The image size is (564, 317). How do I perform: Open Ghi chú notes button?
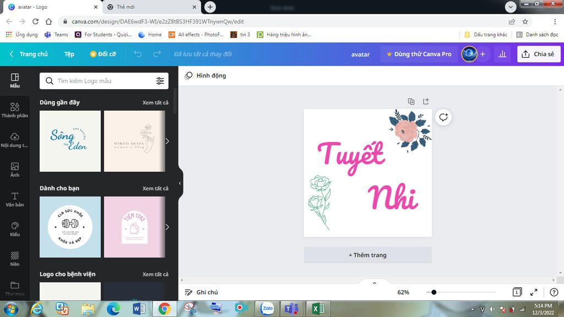point(202,292)
